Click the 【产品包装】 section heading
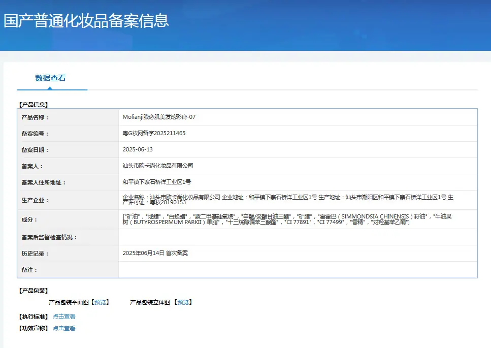The image size is (491, 348). pos(33,291)
